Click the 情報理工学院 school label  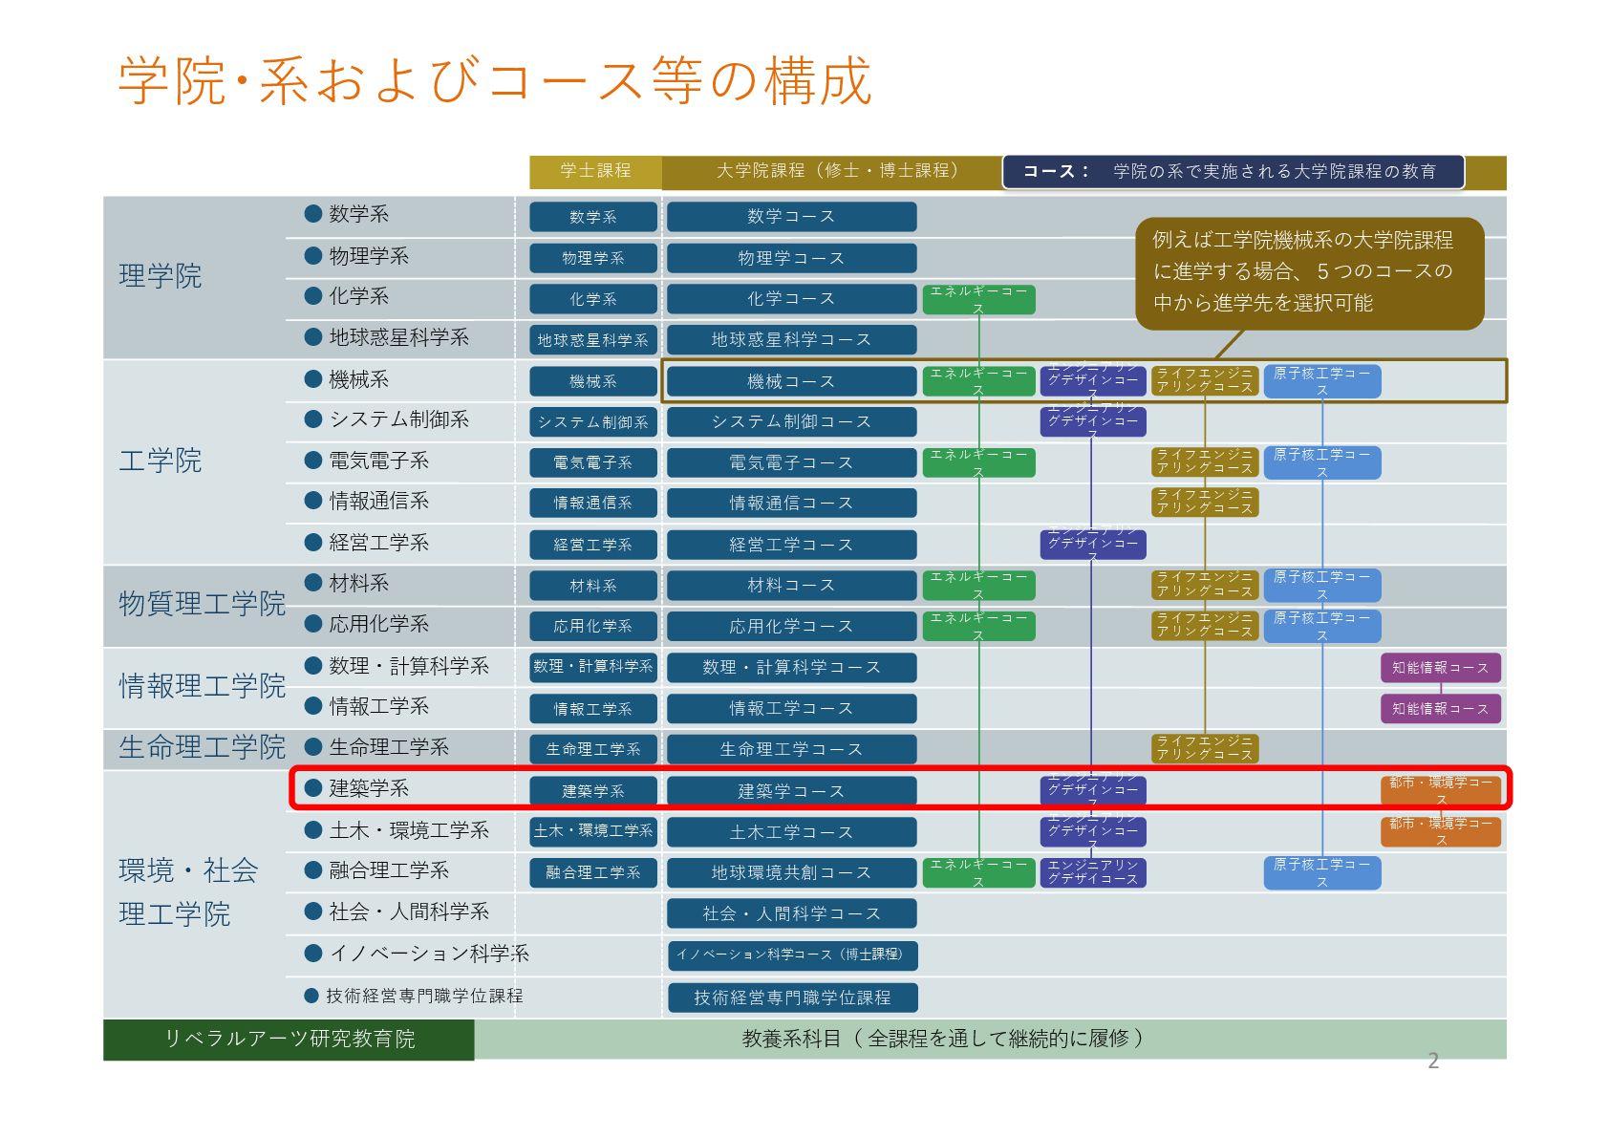(202, 686)
